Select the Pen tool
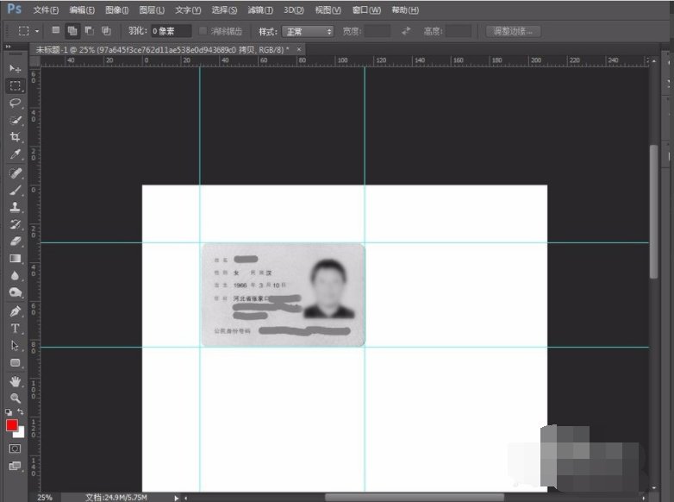 pyautogui.click(x=15, y=311)
